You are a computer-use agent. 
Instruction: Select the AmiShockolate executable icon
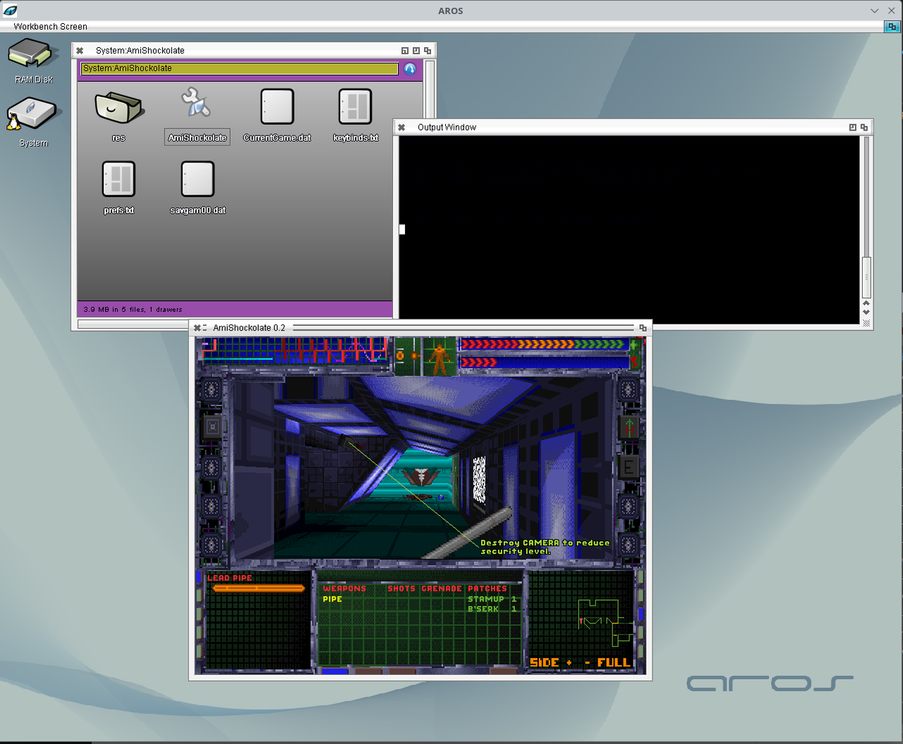pos(197,115)
